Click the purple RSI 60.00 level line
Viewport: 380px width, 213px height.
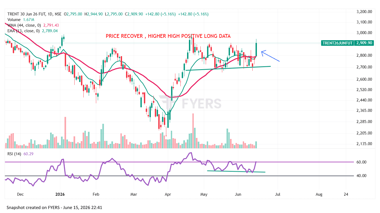pyautogui.click(x=180, y=162)
